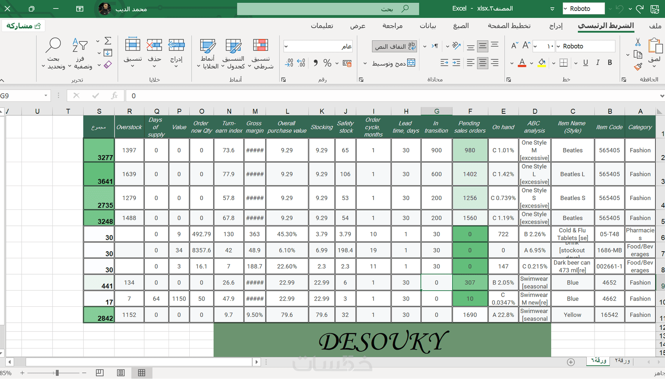Click the Borders icon
Viewport: 665px width, 379px height.
click(564, 63)
